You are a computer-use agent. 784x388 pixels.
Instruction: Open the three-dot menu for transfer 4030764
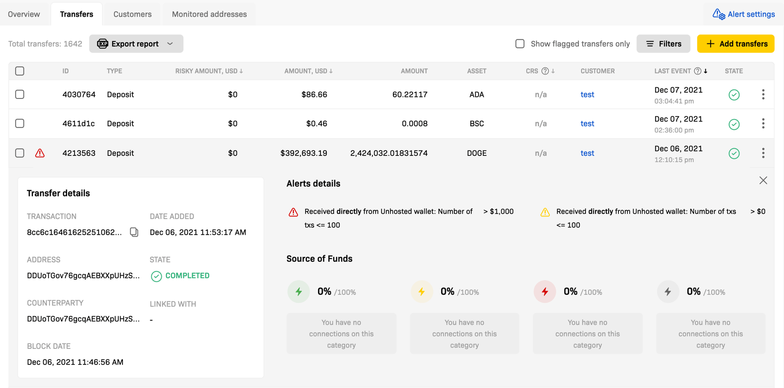point(763,95)
